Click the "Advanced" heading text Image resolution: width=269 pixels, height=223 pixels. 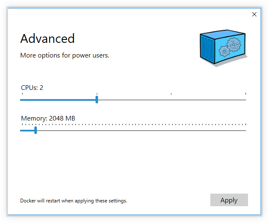pyautogui.click(x=47, y=39)
